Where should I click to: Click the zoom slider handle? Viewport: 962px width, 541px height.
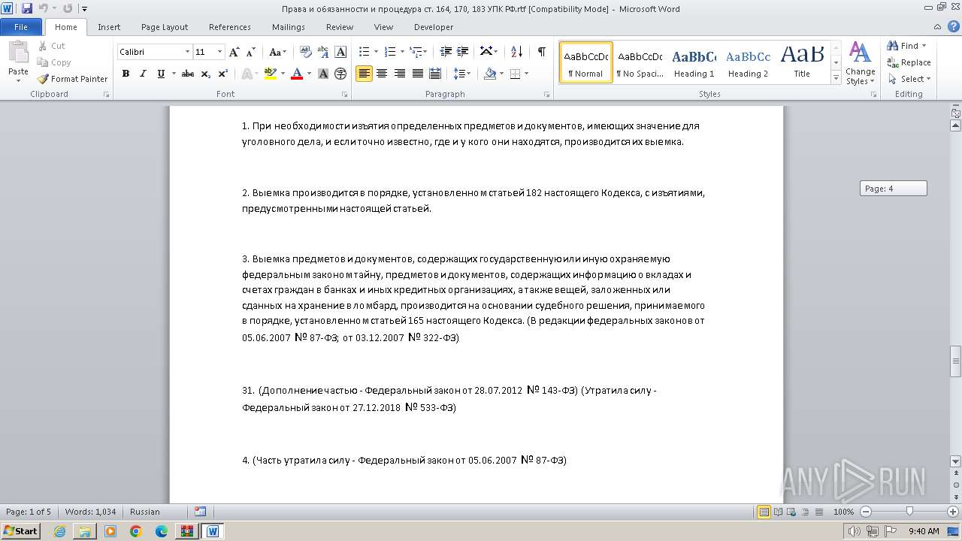point(909,512)
